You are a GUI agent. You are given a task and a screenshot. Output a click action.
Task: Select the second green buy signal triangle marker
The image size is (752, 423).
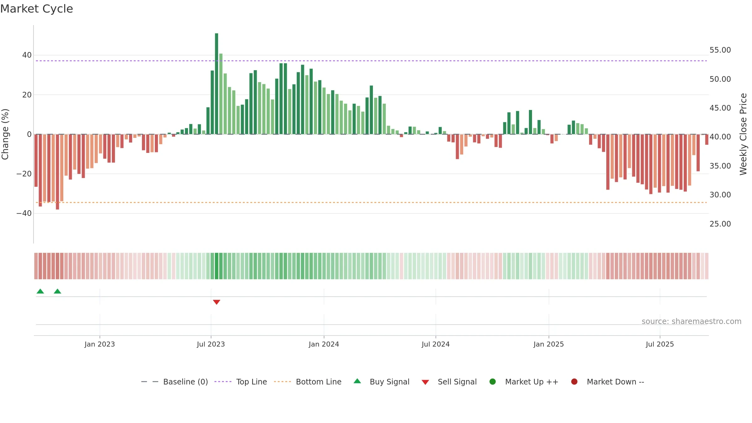pyautogui.click(x=57, y=291)
